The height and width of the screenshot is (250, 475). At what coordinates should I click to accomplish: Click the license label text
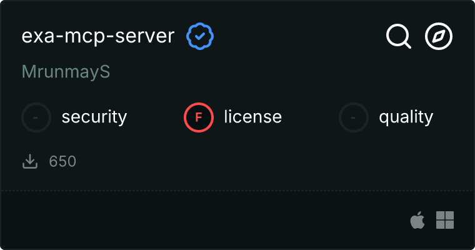[x=252, y=117]
